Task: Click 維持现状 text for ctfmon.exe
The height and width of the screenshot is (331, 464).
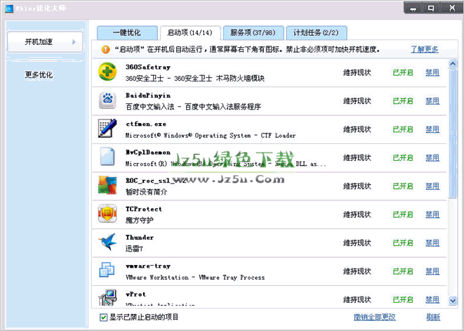Action: pyautogui.click(x=357, y=129)
